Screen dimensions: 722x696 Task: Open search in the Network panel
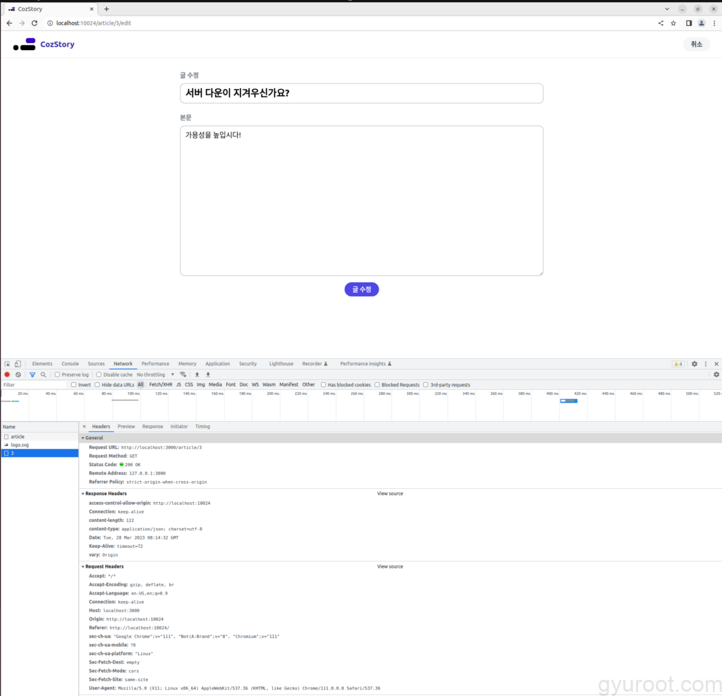click(x=43, y=374)
